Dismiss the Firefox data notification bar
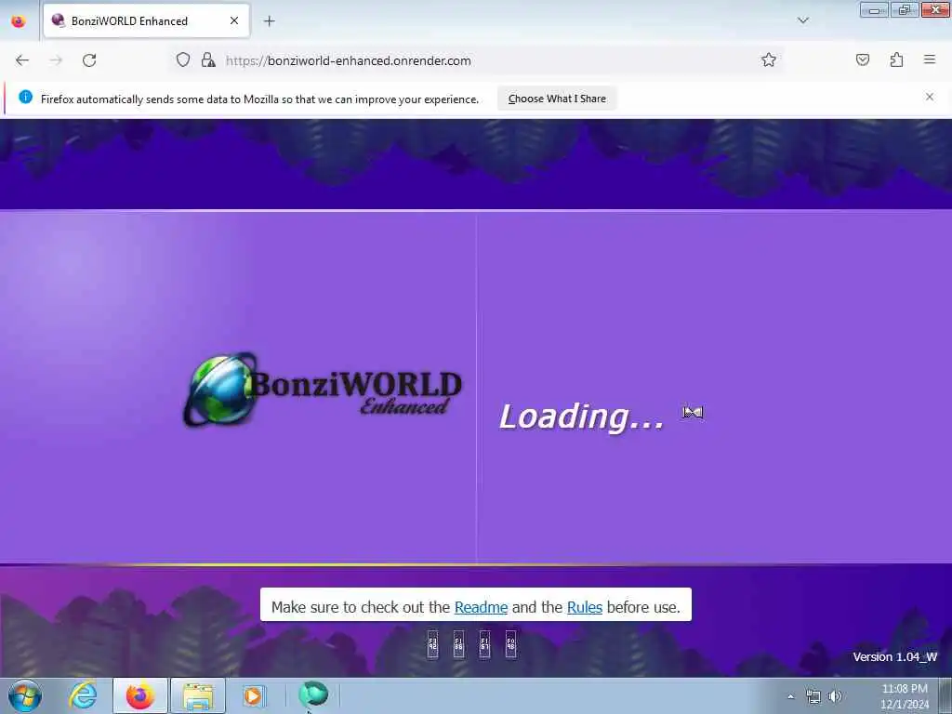Screen dimensions: 952x714 pos(929,97)
